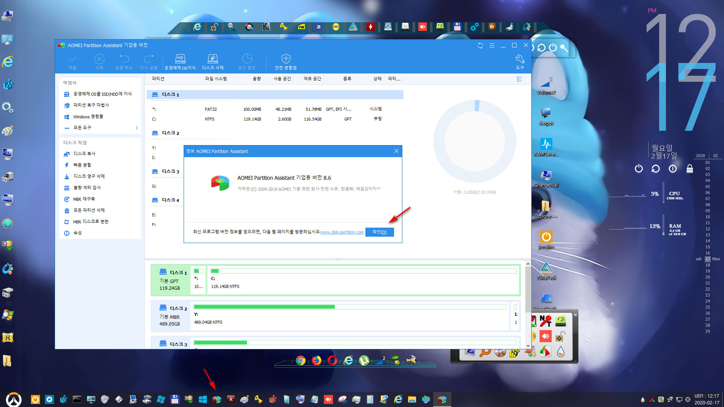Sort by 용량 column header
Screen dimensions: 724x407
click(x=257, y=79)
